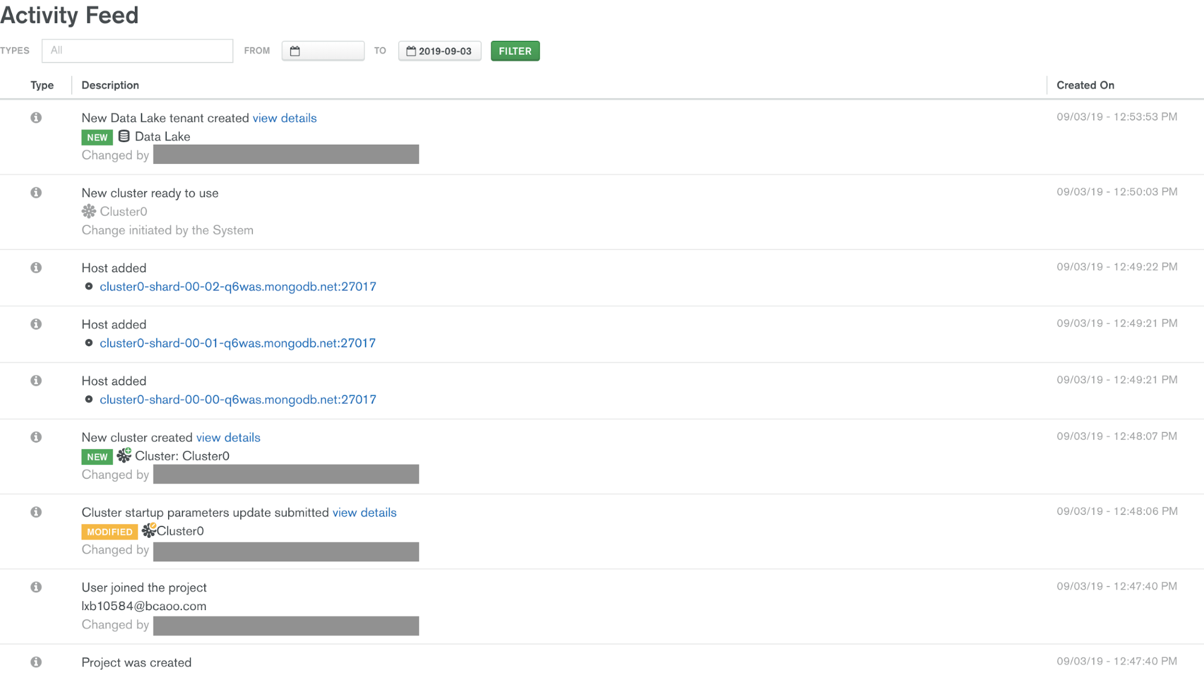
Task: Click timestamp 09/03/19 - 12:48:06 PM
Action: [x=1117, y=511]
